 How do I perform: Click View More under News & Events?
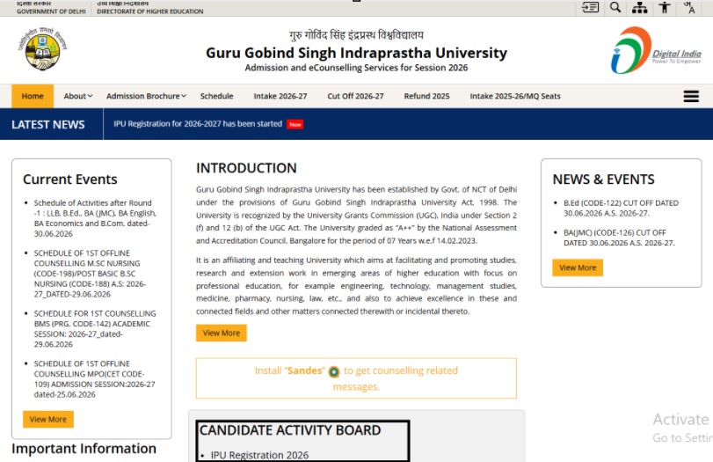coord(578,268)
